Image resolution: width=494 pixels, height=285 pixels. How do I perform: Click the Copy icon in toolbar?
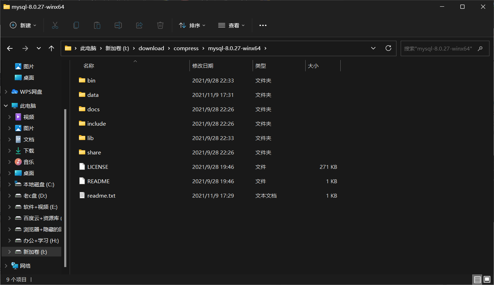[x=76, y=25]
